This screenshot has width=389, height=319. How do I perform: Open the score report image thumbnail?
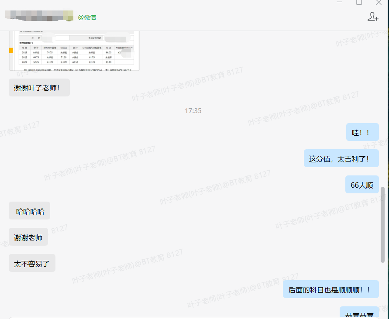tap(74, 51)
